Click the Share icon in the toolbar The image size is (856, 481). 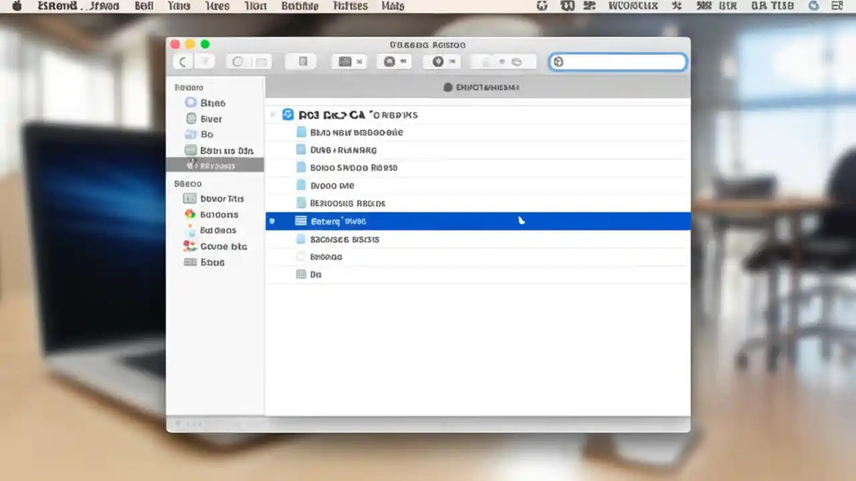[x=391, y=61]
